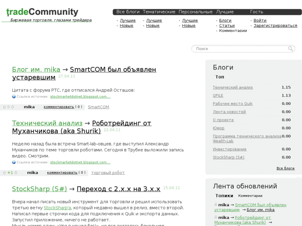The height and width of the screenshot is (226, 302).
Task: Open source link under Роботрейдинг post
Action: 80,162
